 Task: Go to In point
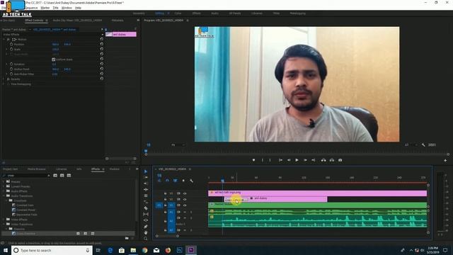[x=280, y=160]
